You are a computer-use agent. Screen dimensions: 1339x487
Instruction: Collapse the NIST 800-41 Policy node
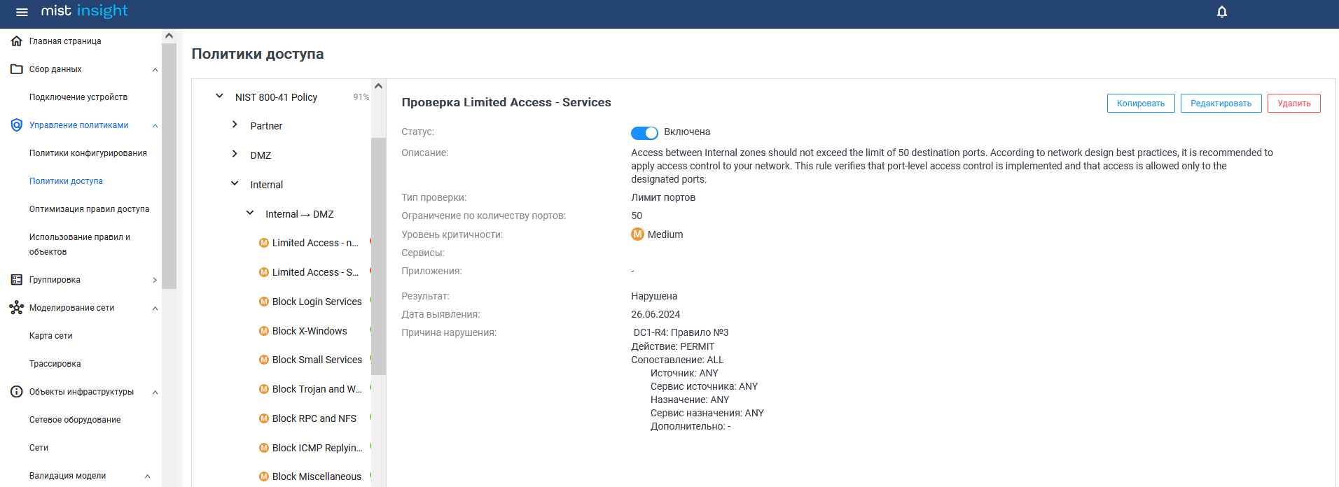[219, 97]
